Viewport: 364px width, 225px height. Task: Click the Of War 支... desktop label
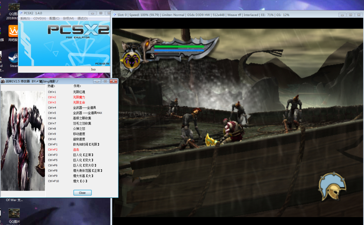pyautogui.click(x=14, y=200)
